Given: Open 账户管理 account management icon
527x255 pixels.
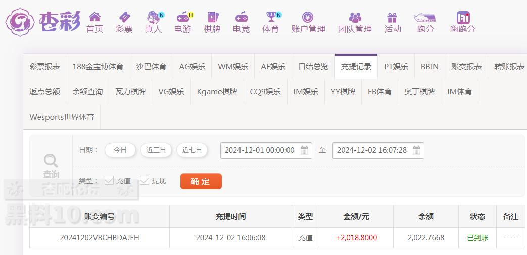Looking at the screenshot, I should coord(308,18).
